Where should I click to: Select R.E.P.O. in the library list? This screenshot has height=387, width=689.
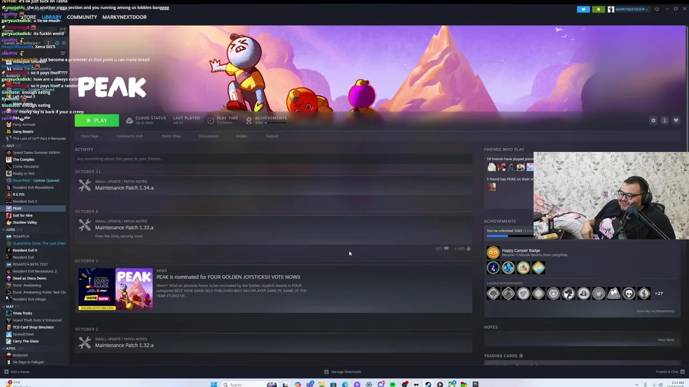(x=19, y=195)
